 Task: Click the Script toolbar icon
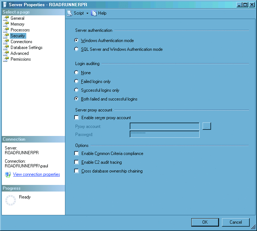(70, 13)
